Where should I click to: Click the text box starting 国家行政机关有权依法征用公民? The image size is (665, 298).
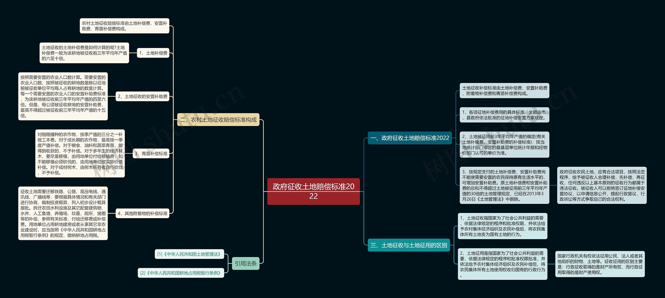click(x=600, y=264)
